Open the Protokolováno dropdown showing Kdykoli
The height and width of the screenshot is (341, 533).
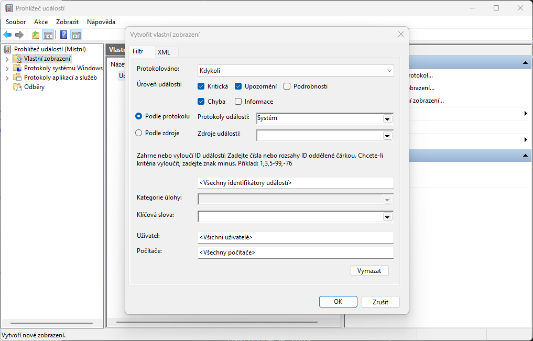tap(389, 70)
